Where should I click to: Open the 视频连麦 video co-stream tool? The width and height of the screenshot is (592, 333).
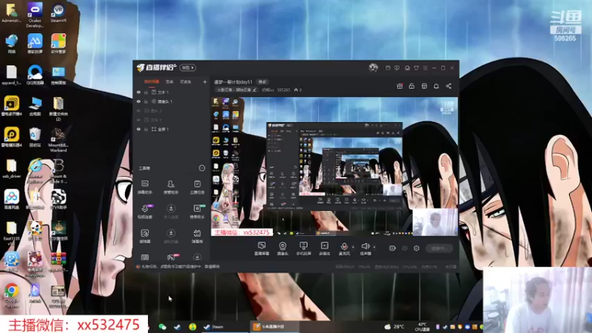click(144, 212)
